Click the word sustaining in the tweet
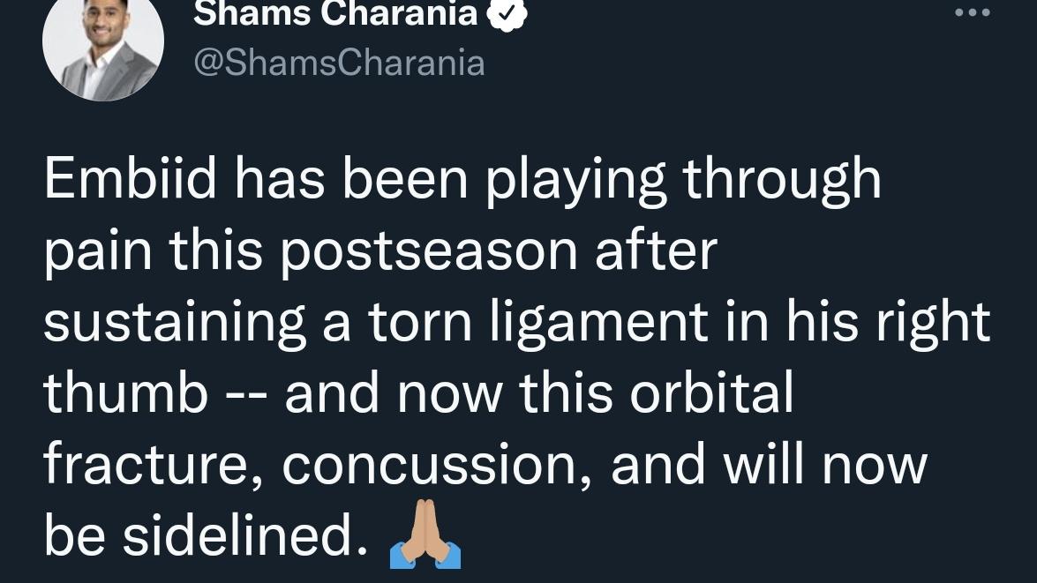 click(x=175, y=323)
